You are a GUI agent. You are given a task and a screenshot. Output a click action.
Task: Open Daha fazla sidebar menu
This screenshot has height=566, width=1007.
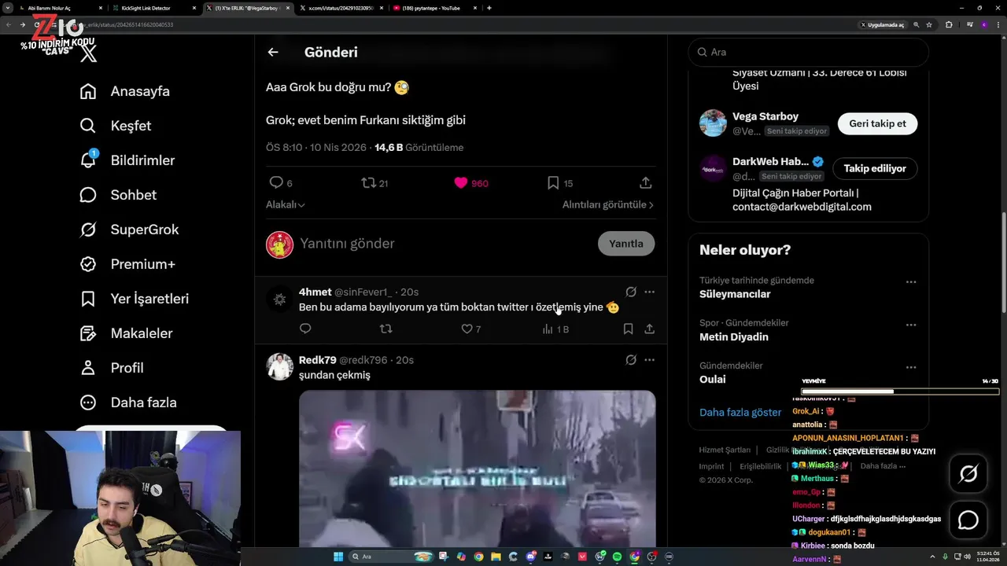pos(128,402)
